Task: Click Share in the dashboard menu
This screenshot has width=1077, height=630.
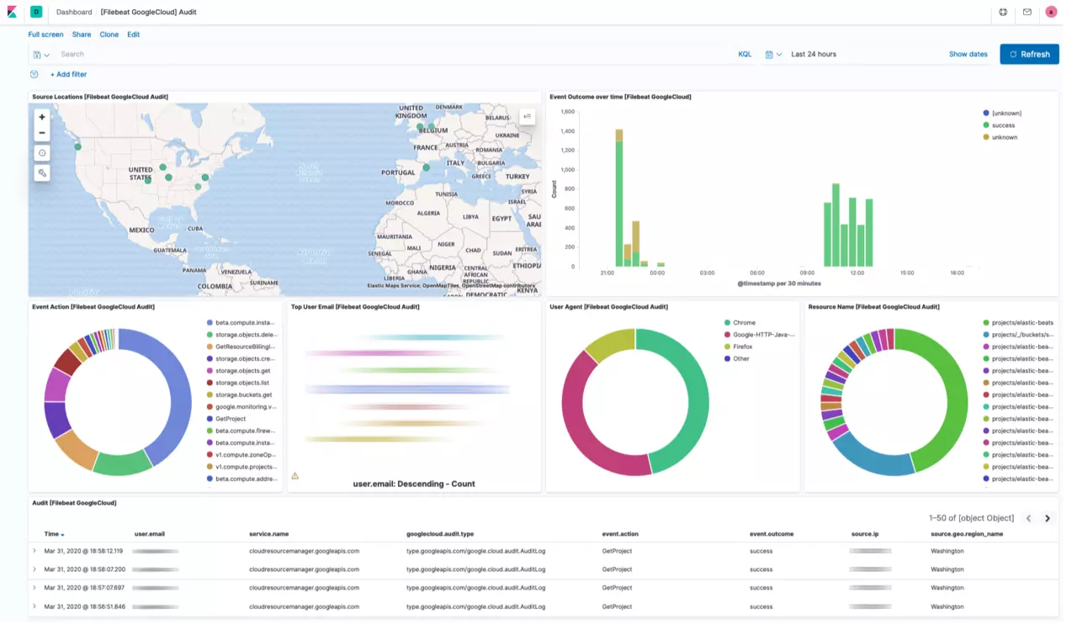Action: click(x=82, y=34)
